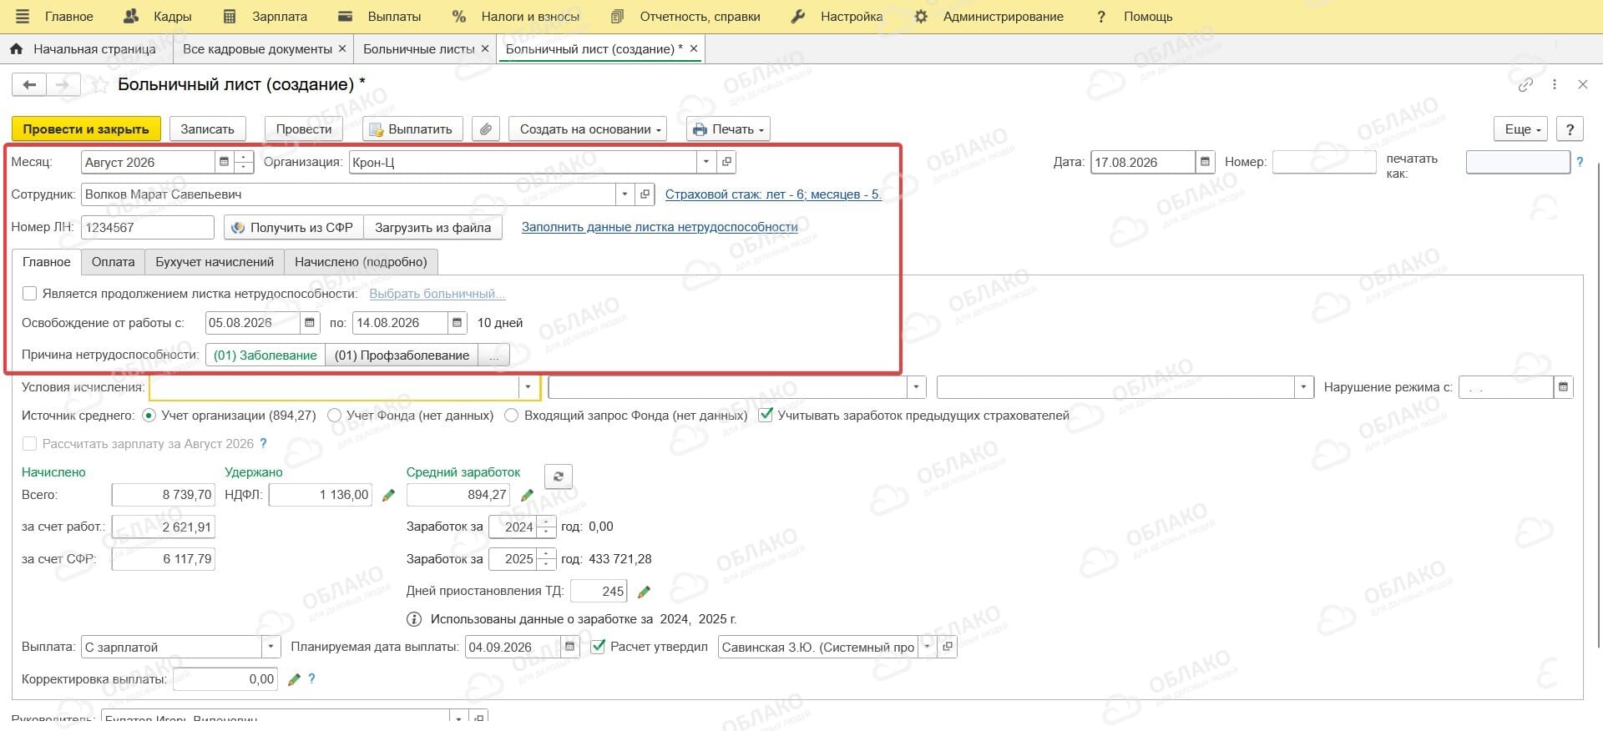
Task: Edit Средний заработок pencil icon
Action: (x=527, y=496)
